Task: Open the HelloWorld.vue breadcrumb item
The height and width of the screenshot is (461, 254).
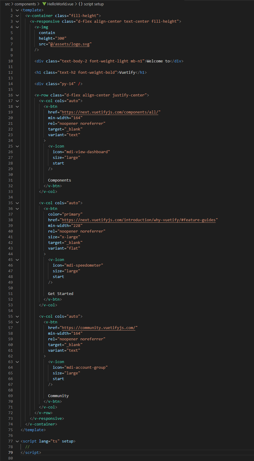Action: (61, 4)
